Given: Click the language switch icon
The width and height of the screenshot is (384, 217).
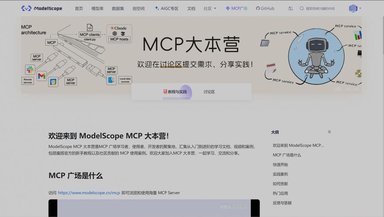Looking at the screenshot, I should tap(291, 9).
